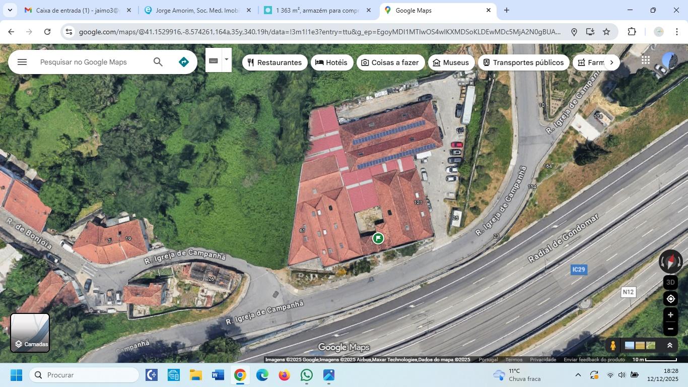Viewport: 688px width, 387px height.
Task: Install the app via address bar icon
Action: [x=590, y=32]
